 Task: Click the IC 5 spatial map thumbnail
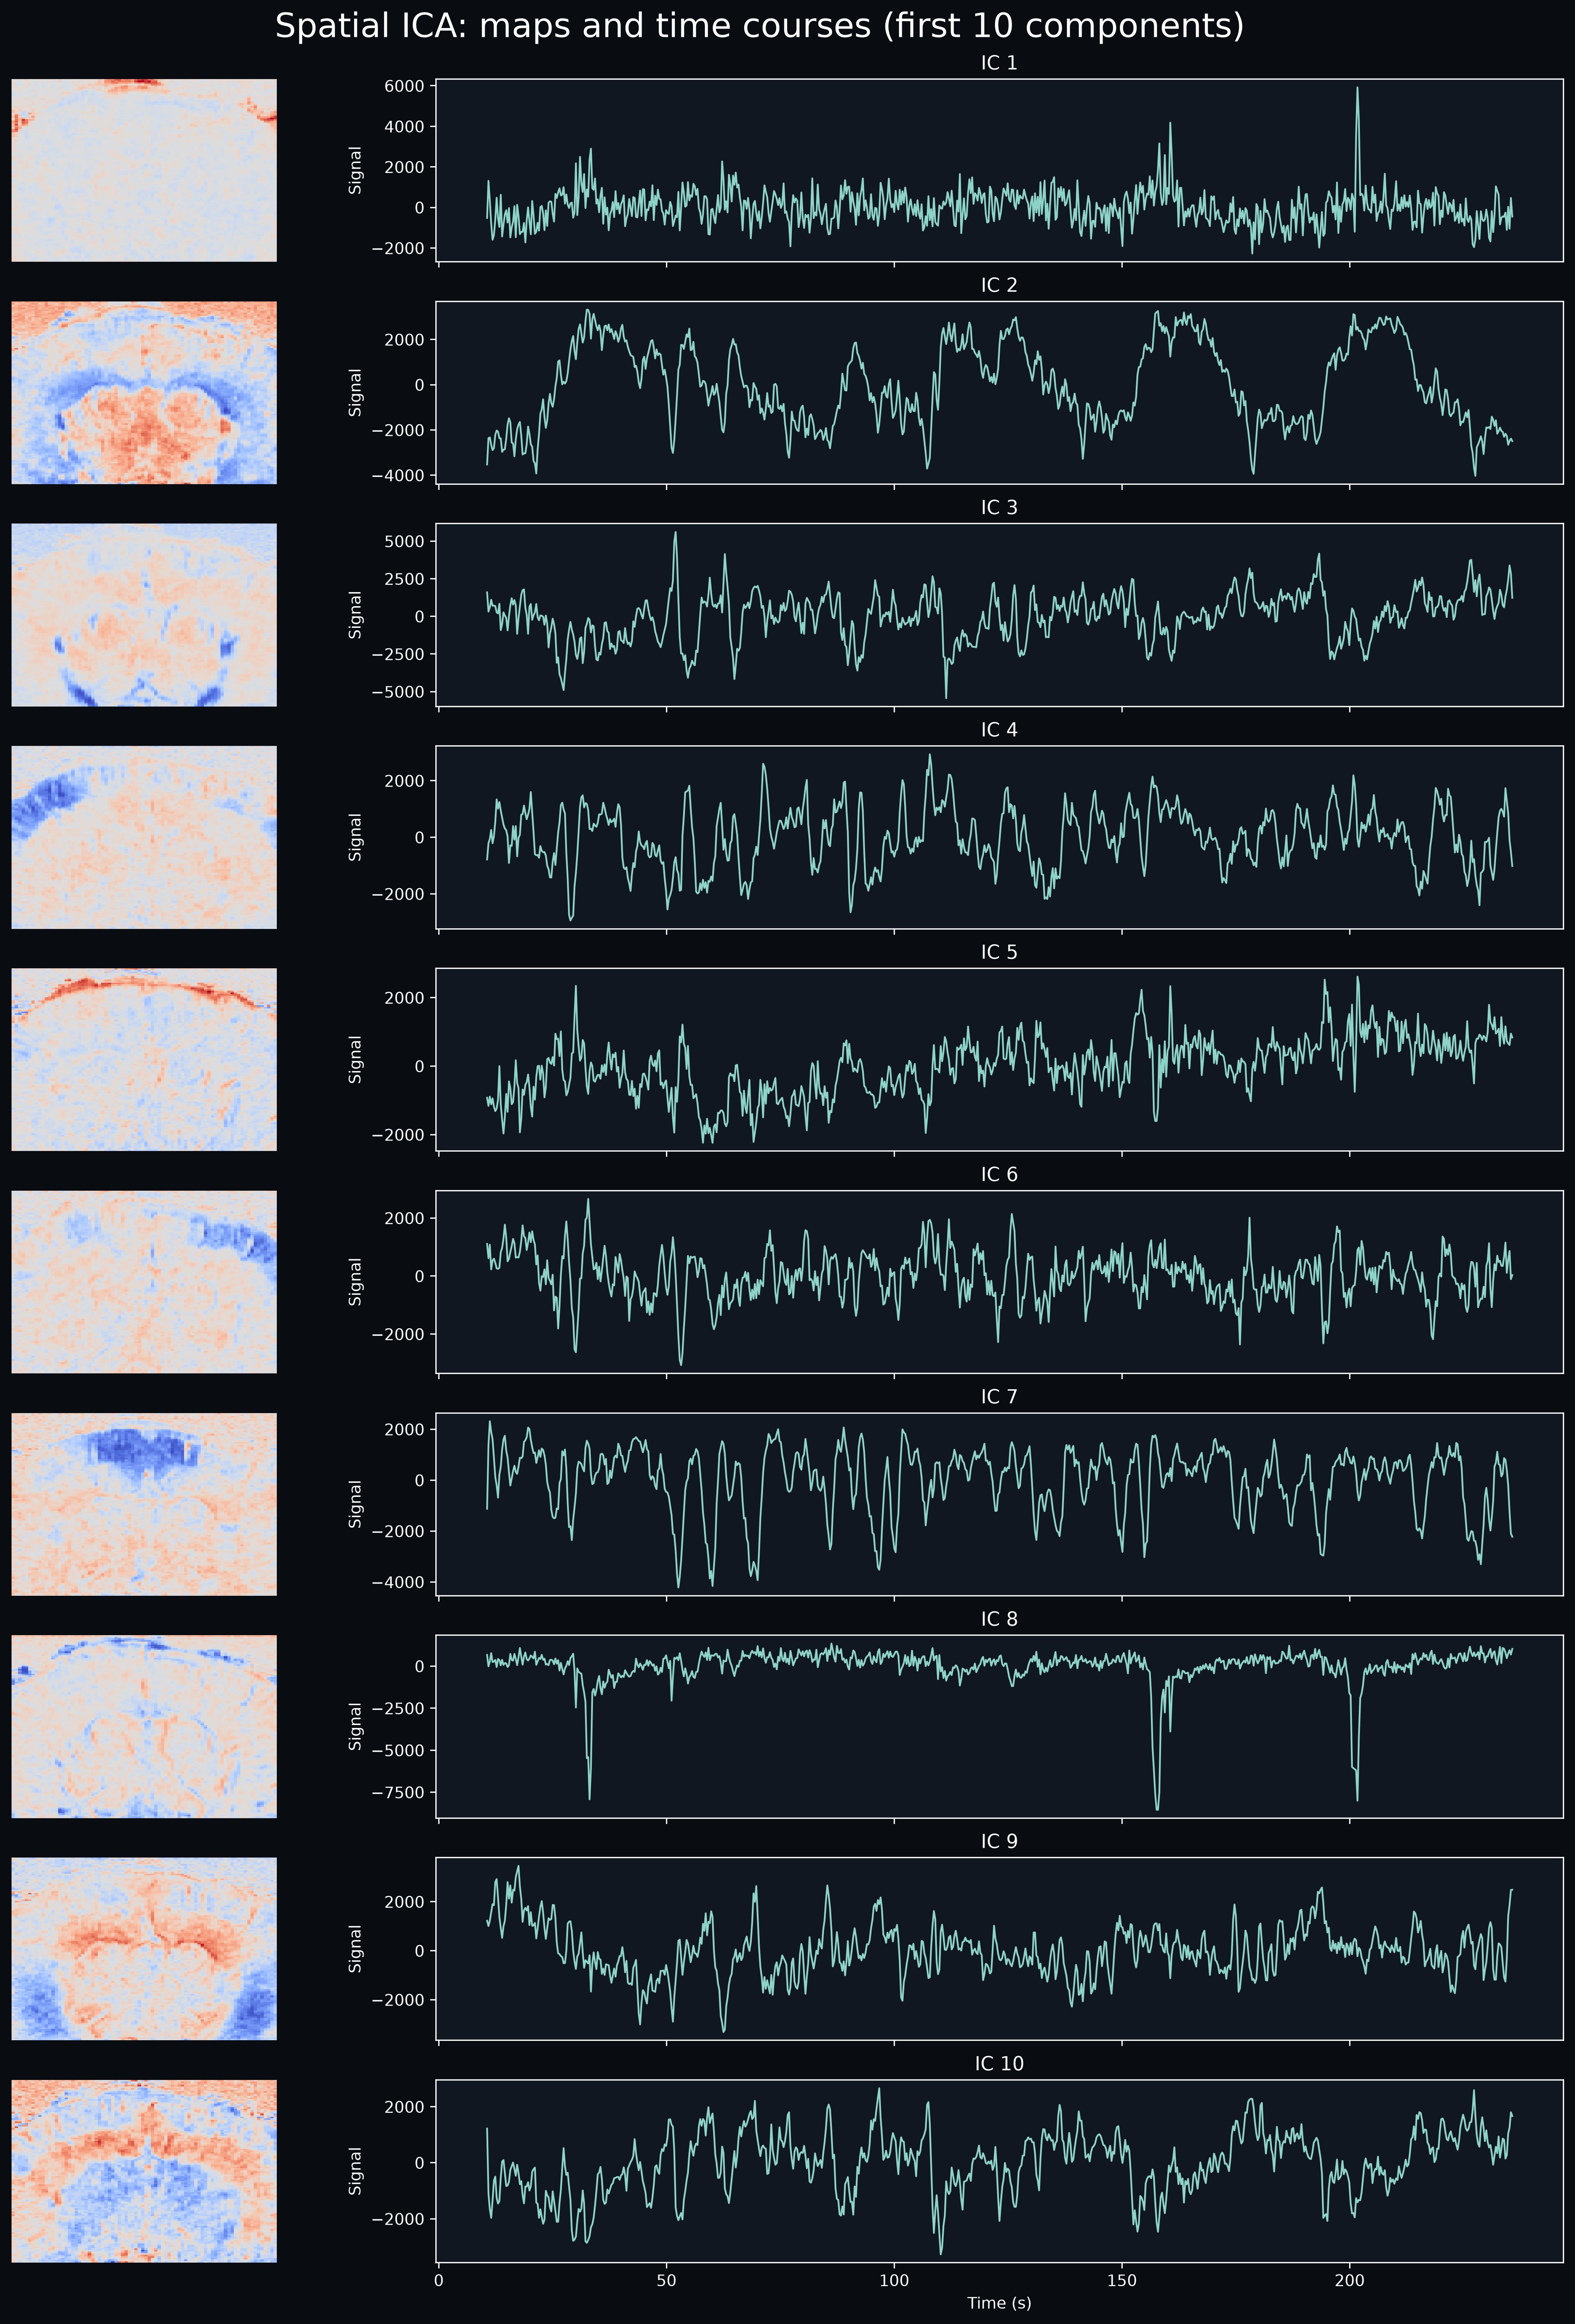(x=144, y=1059)
